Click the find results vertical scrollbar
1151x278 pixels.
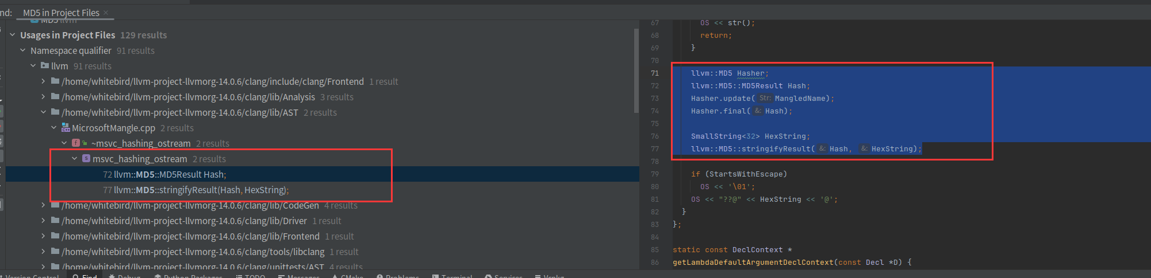(x=636, y=71)
